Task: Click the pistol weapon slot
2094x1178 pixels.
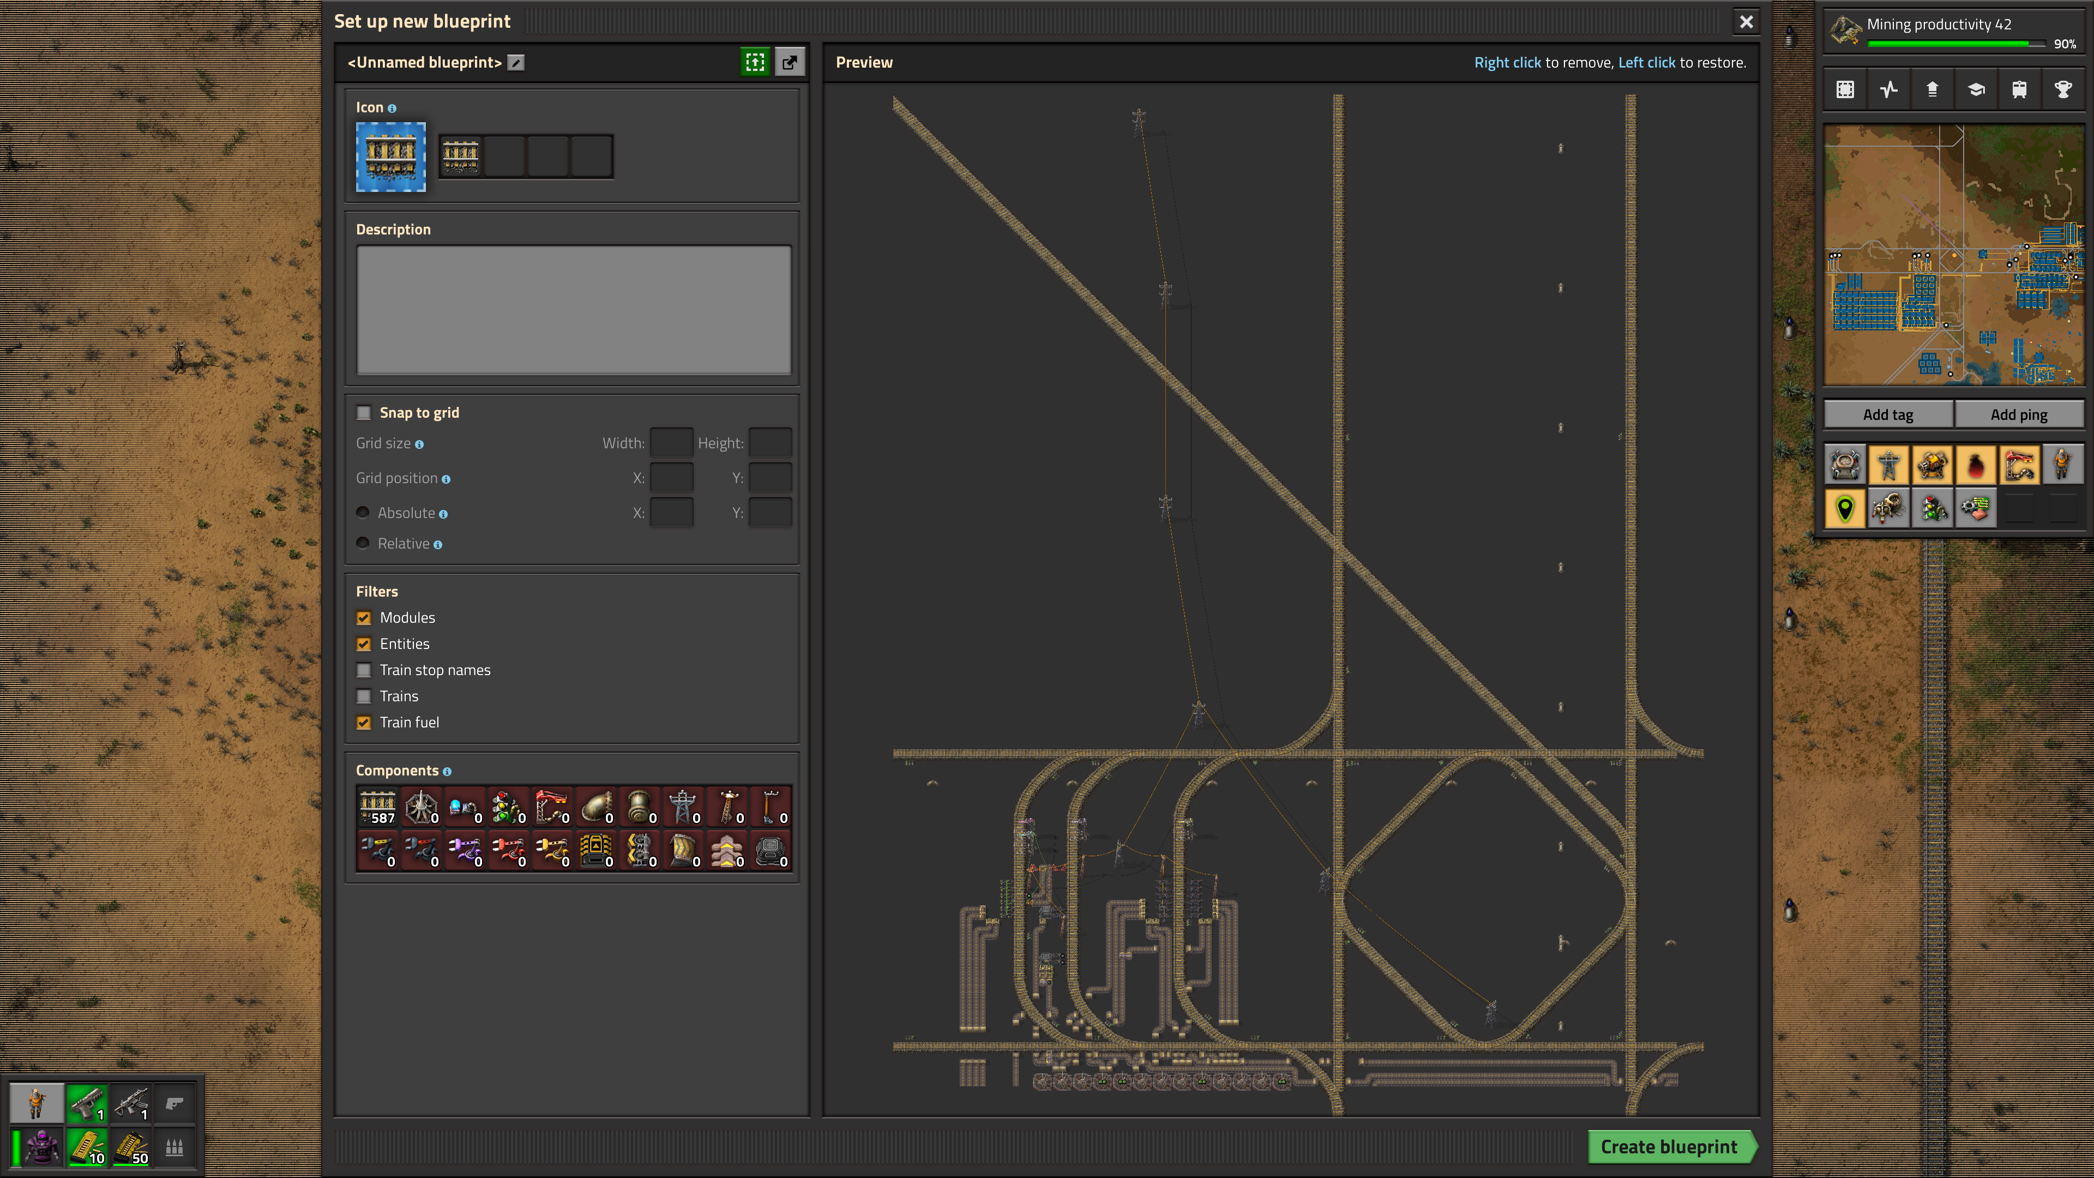Action: click(86, 1103)
